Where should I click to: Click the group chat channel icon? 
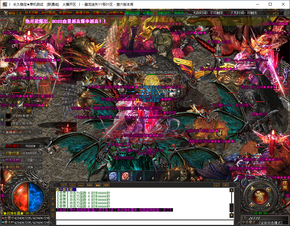click(x=53, y=204)
